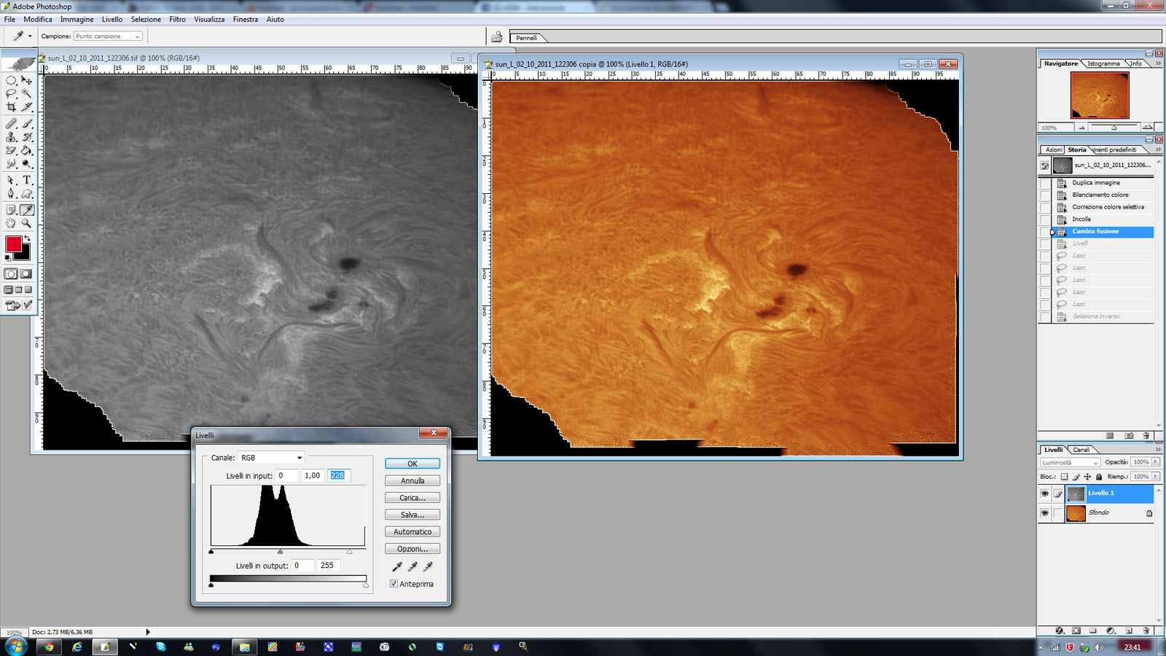Screen dimensions: 1166x656
Task: Open the Canale RGB dropdown
Action: (270, 458)
